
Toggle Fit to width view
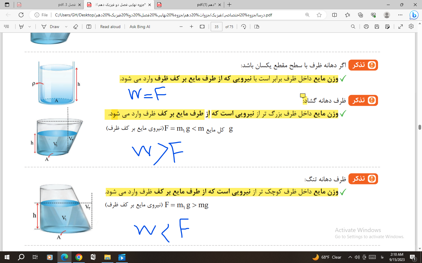coord(202,27)
